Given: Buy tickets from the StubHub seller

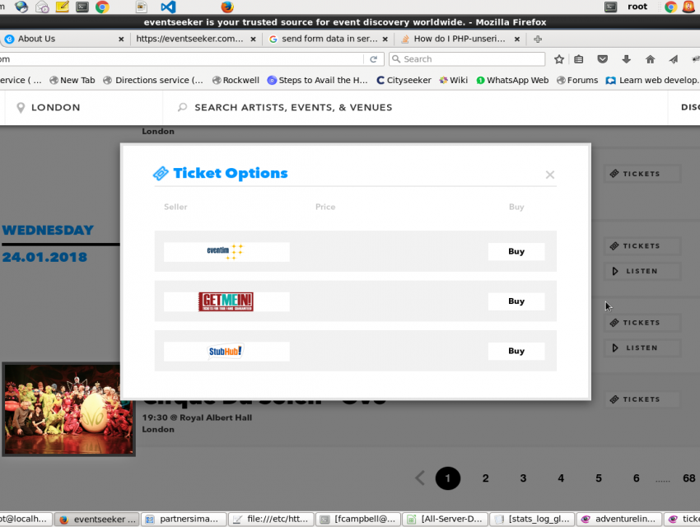Looking at the screenshot, I should tap(516, 351).
